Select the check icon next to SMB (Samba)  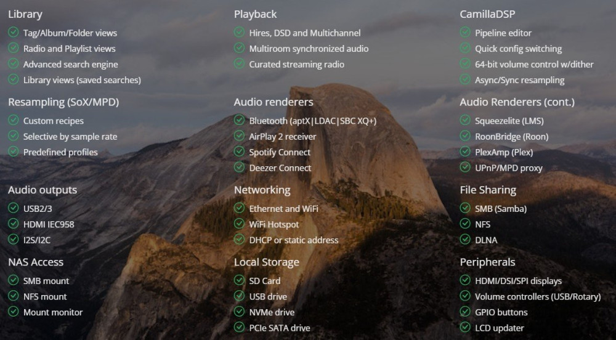(x=465, y=208)
